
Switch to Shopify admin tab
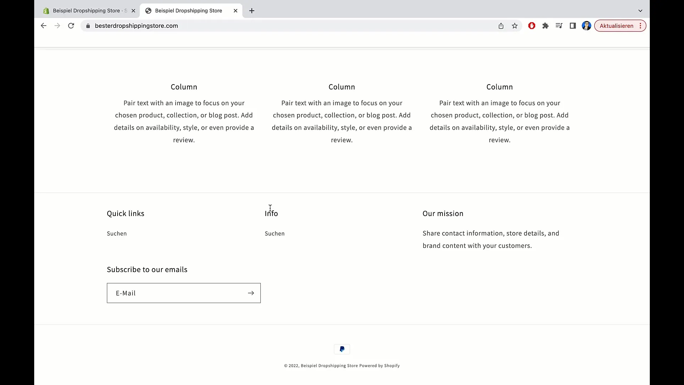click(89, 11)
